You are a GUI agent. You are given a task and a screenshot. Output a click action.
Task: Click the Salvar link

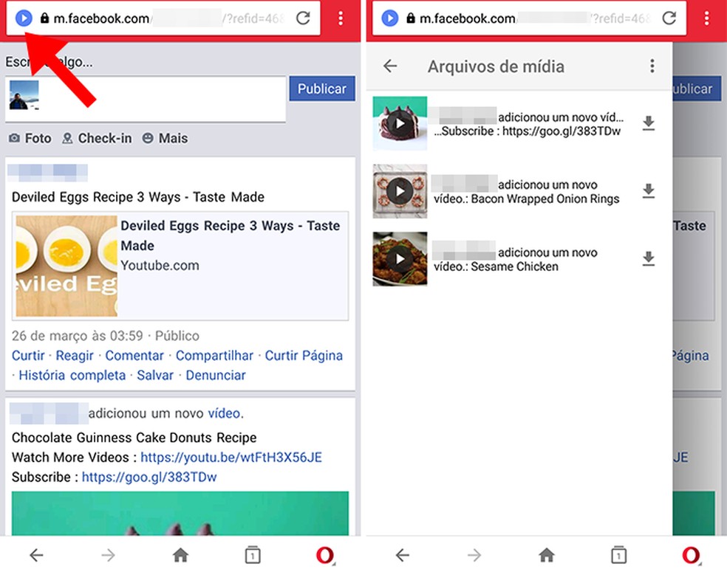pyautogui.click(x=155, y=375)
